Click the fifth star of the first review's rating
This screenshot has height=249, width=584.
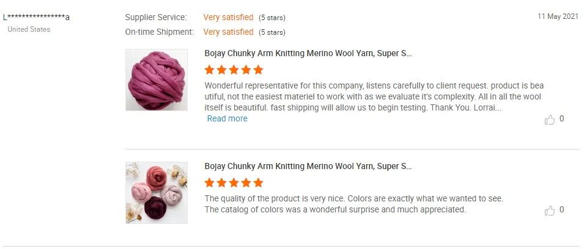pos(258,70)
